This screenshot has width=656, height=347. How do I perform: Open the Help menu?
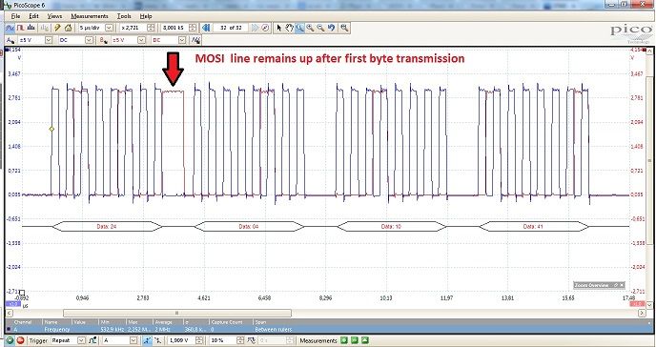coord(146,16)
